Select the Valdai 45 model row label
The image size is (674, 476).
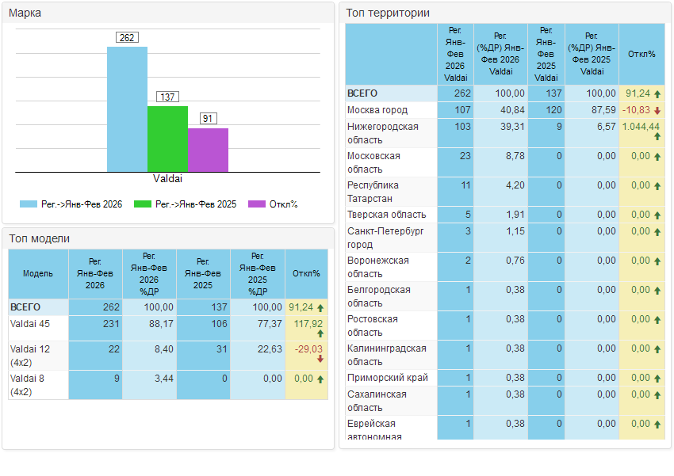[30, 323]
